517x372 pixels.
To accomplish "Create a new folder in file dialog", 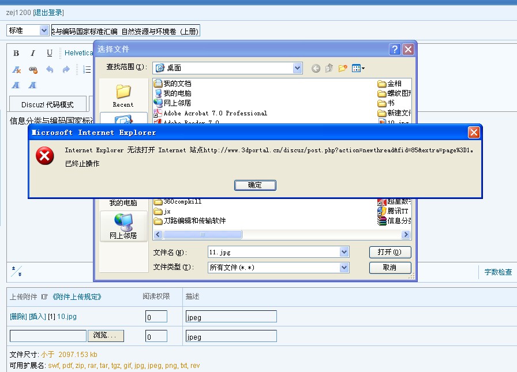I will click(343, 68).
